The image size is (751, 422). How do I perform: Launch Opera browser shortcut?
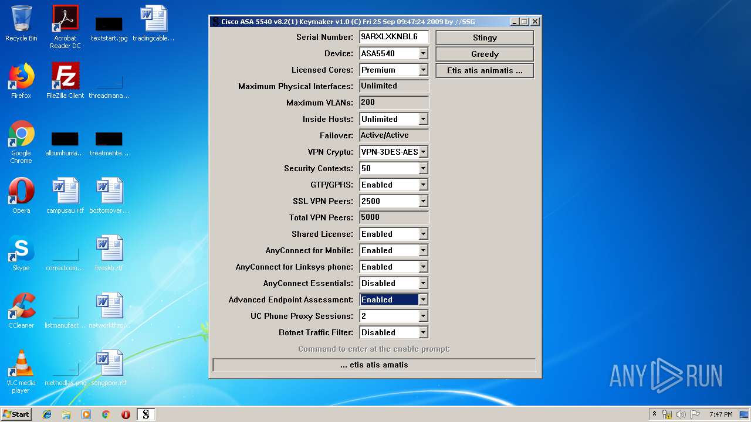point(21,196)
